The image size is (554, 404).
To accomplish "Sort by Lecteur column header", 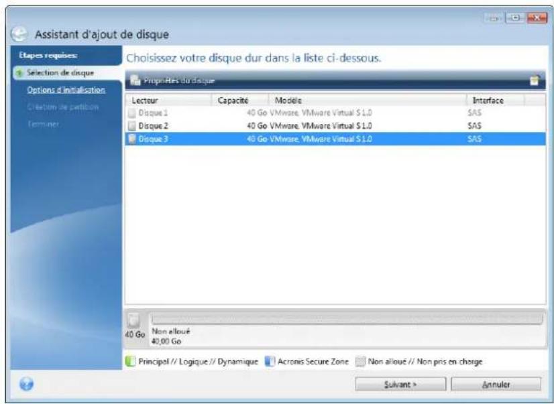I will [x=168, y=100].
